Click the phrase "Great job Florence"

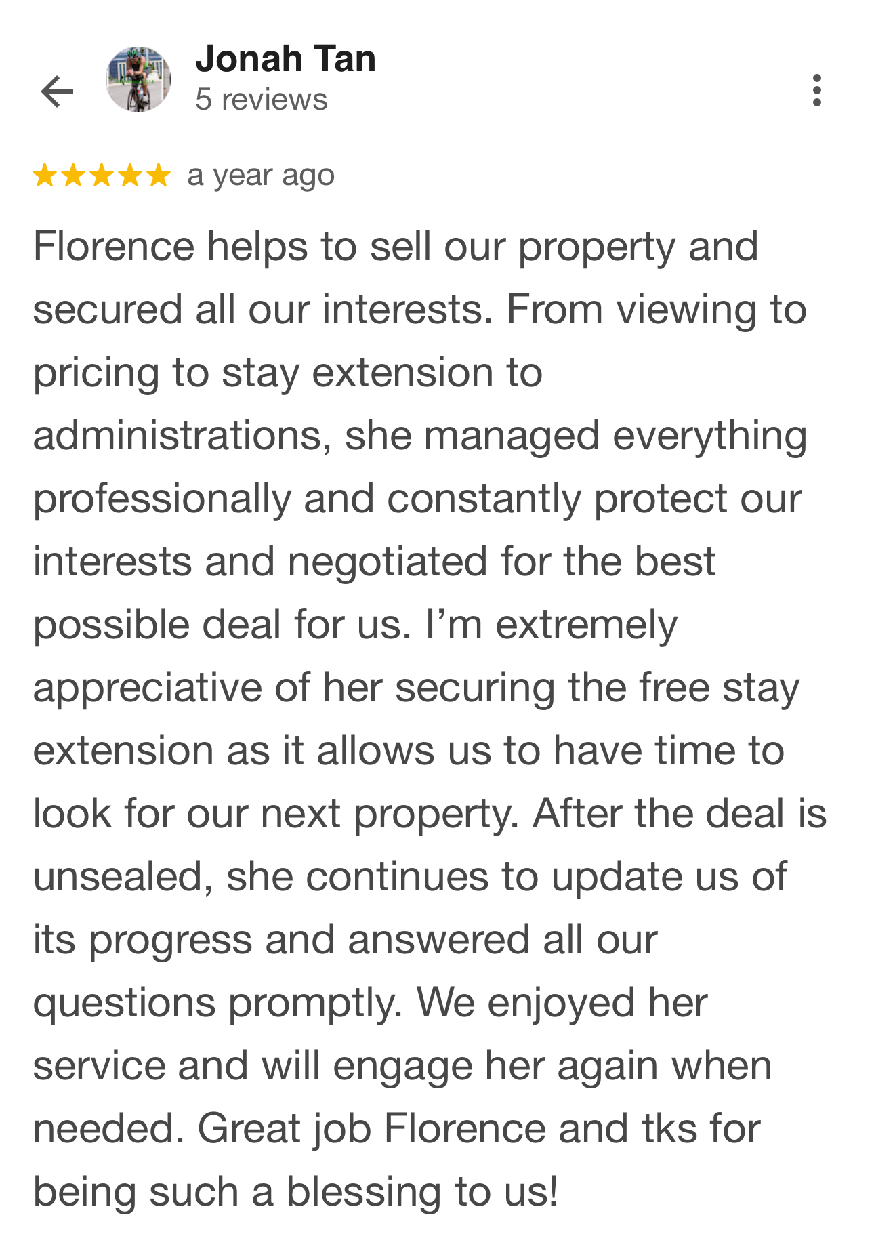(x=372, y=1129)
